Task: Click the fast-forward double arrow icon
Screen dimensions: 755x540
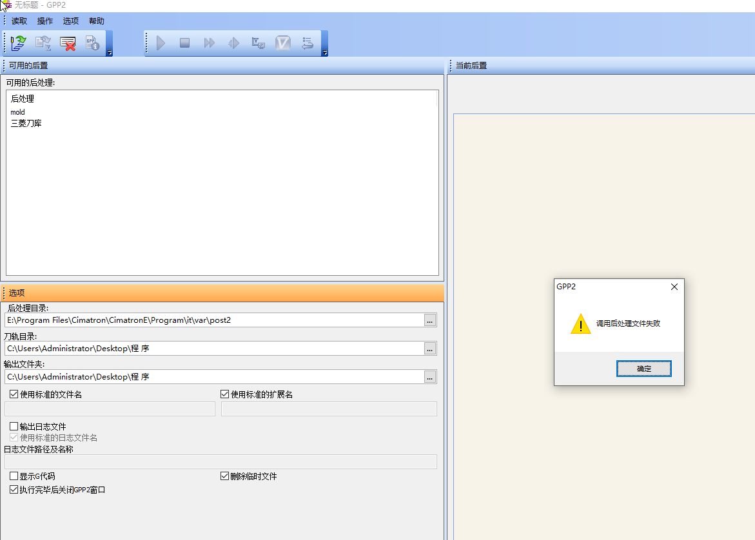Action: [x=209, y=43]
